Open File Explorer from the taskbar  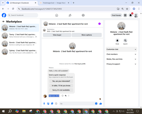pyautogui.click(x=24, y=111)
